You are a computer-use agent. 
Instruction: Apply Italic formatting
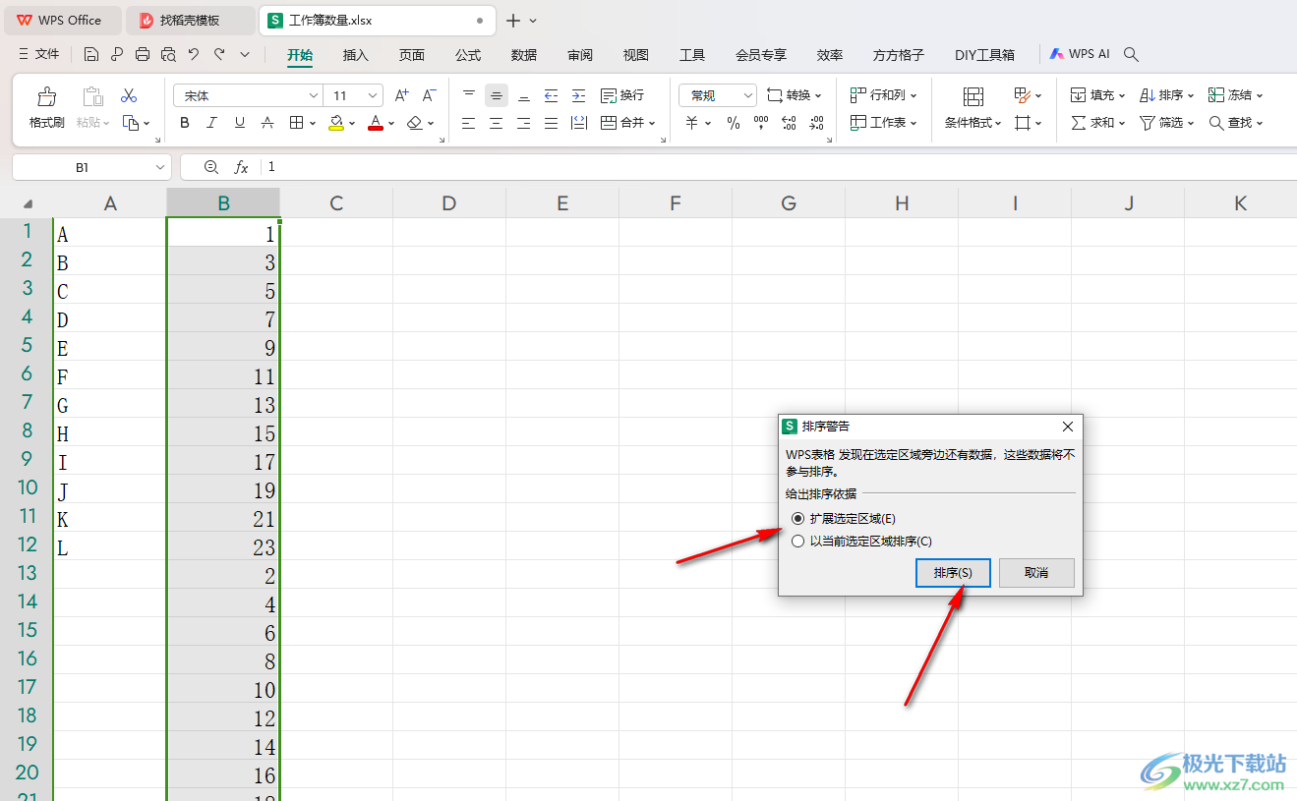[212, 123]
